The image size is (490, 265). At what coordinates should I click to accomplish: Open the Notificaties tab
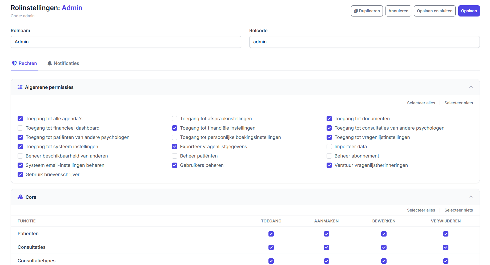click(x=63, y=63)
